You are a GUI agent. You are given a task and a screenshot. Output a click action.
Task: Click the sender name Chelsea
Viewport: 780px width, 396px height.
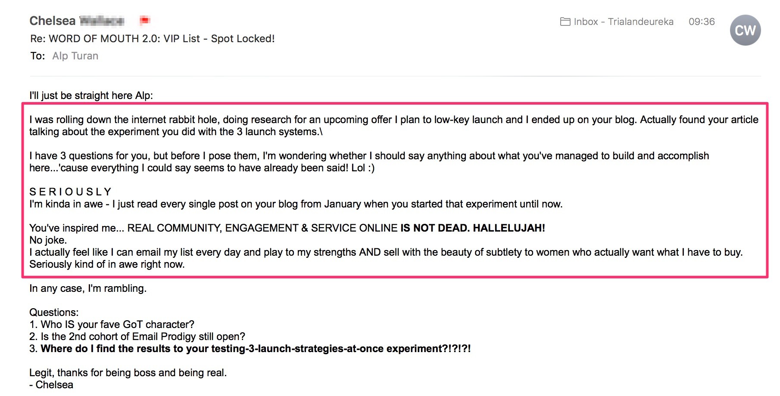(53, 21)
